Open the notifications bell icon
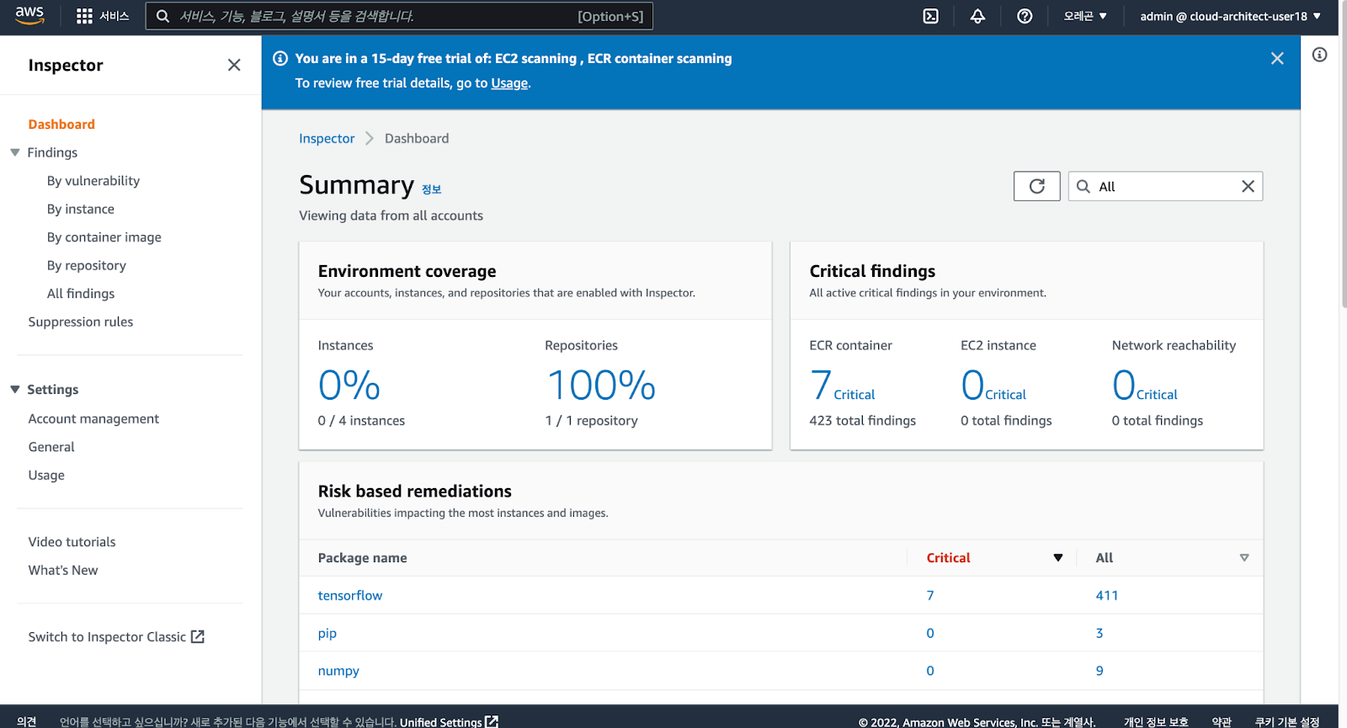 point(977,16)
